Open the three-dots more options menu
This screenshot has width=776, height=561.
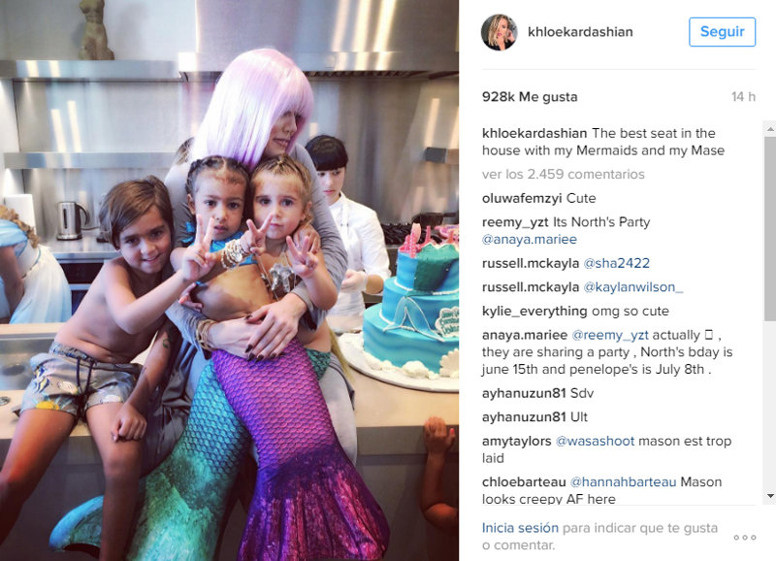[x=744, y=538]
